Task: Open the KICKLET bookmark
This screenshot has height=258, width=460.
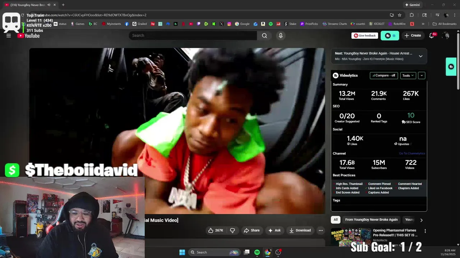Action: tap(377, 24)
